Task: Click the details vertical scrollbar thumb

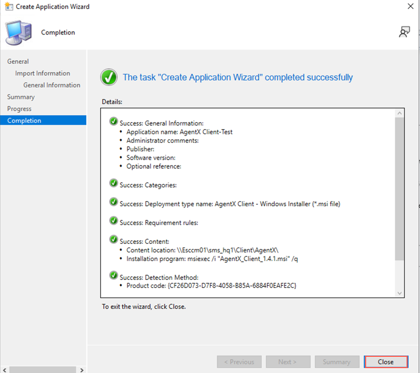Action: click(400, 189)
